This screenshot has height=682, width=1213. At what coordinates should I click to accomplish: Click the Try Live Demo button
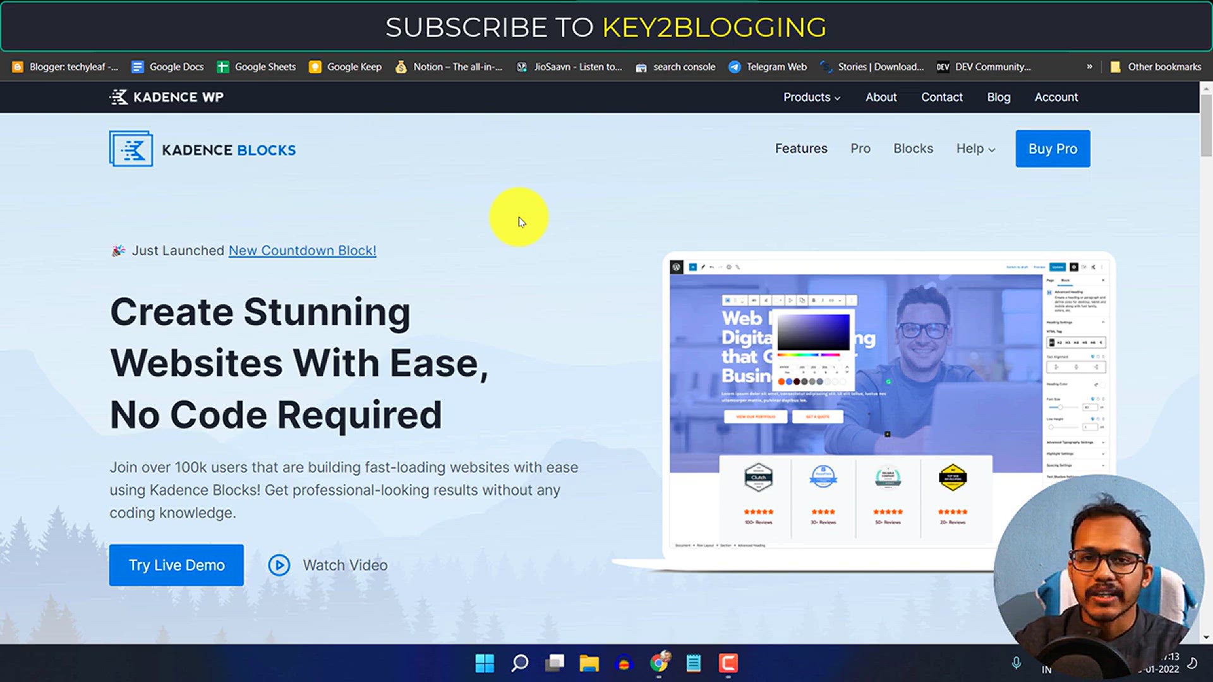tap(176, 565)
